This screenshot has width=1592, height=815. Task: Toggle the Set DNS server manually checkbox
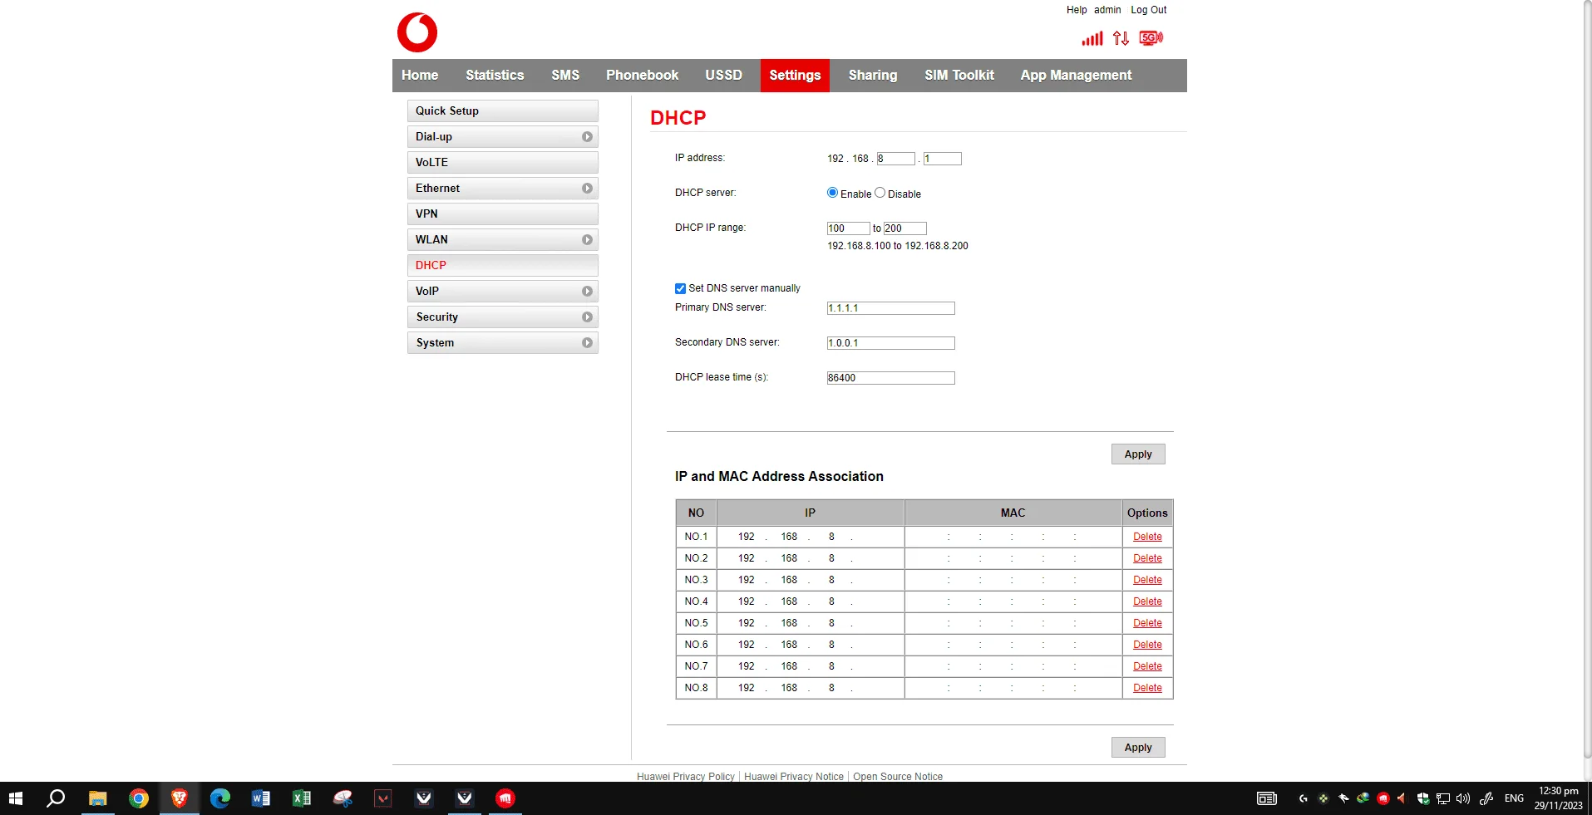[680, 288]
